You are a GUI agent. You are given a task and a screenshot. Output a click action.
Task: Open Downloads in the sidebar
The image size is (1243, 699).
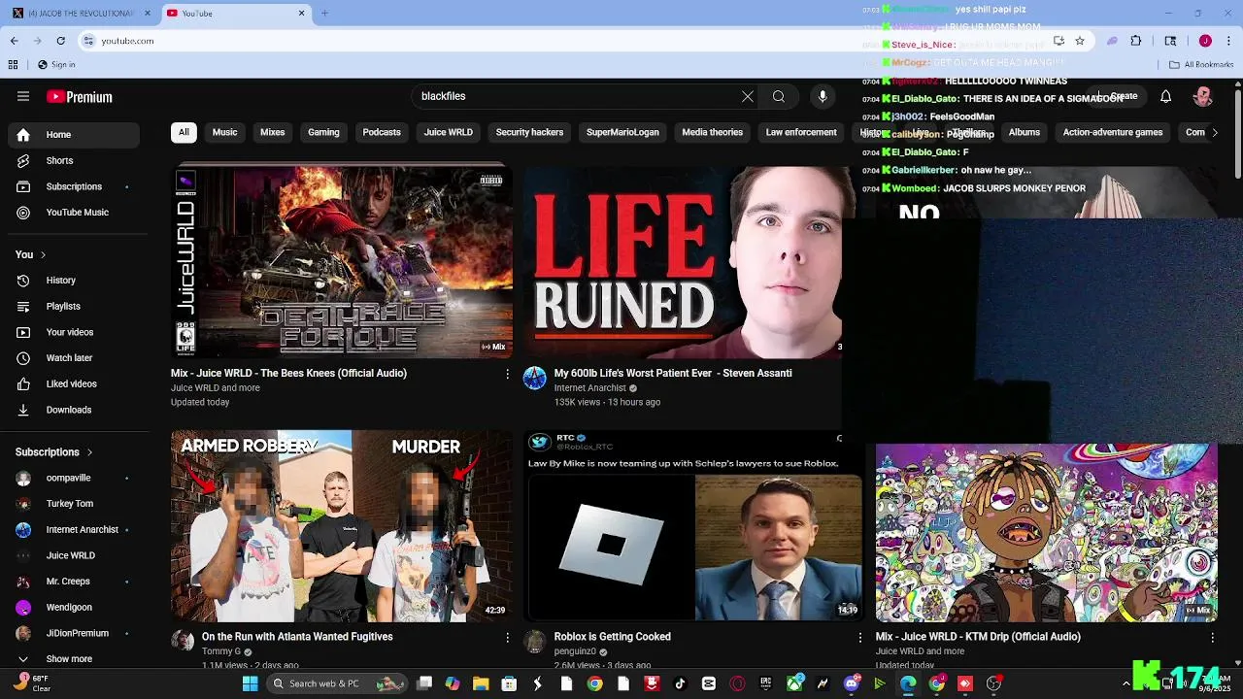pyautogui.click(x=74, y=410)
